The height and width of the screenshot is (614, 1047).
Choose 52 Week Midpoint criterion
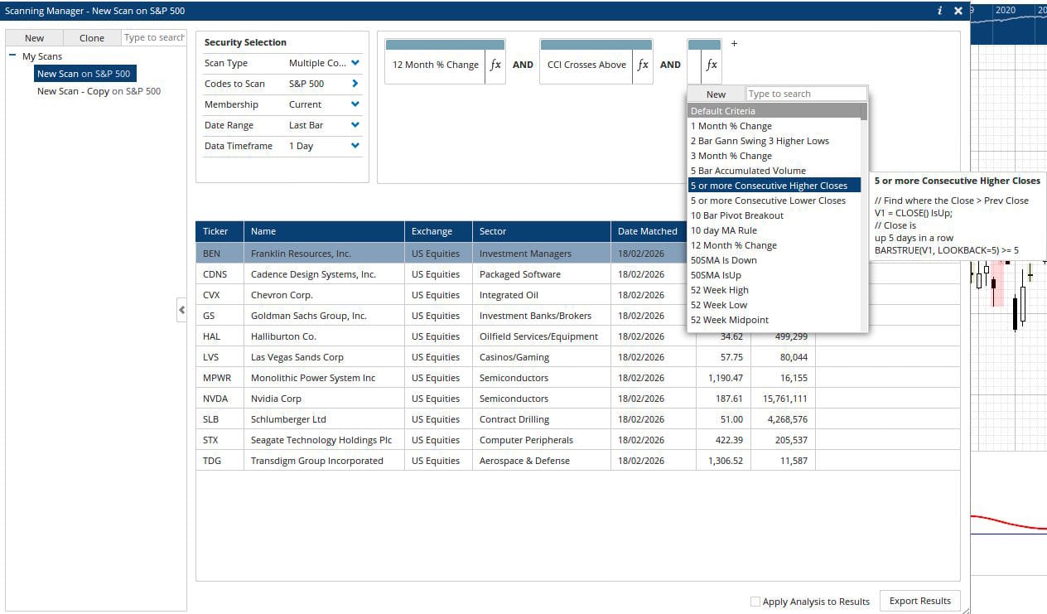[774, 320]
